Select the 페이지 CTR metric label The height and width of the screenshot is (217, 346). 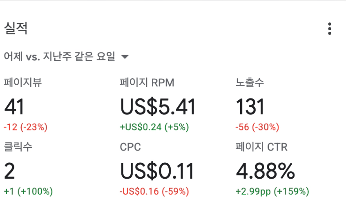click(261, 147)
